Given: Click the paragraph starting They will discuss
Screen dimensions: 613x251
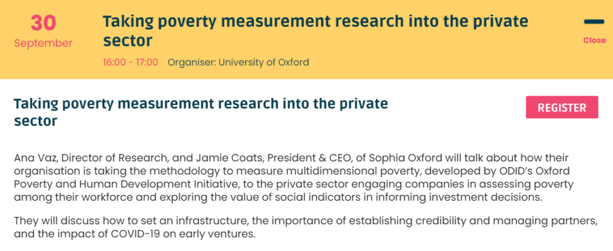Looking at the screenshot, I should [x=306, y=228].
